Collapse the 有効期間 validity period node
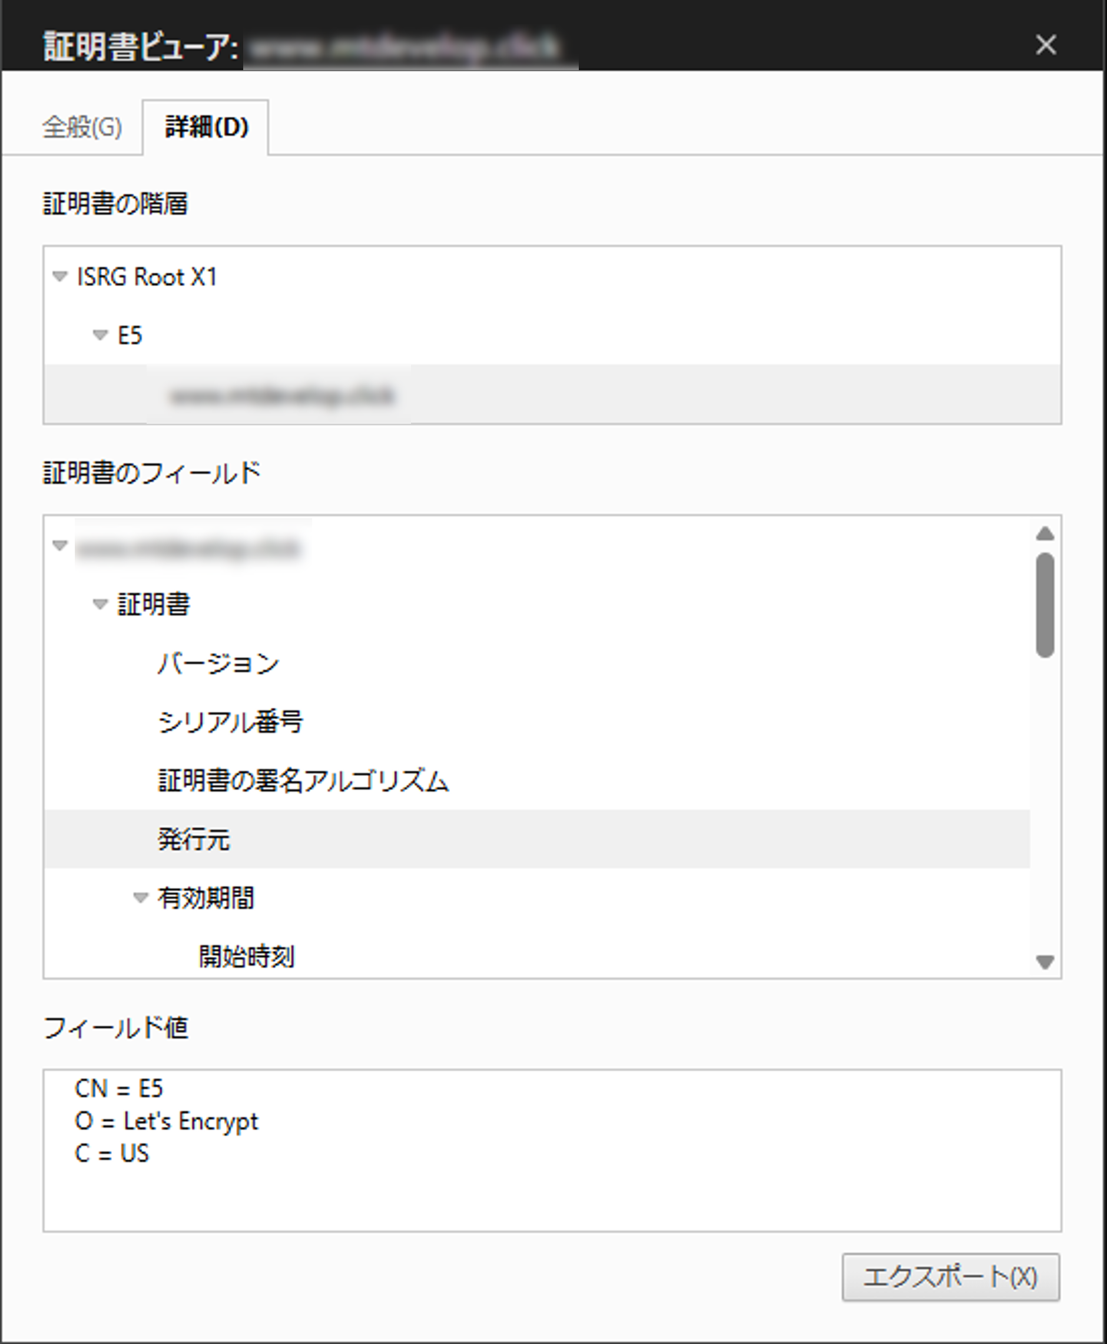The width and height of the screenshot is (1107, 1344). pyautogui.click(x=140, y=899)
